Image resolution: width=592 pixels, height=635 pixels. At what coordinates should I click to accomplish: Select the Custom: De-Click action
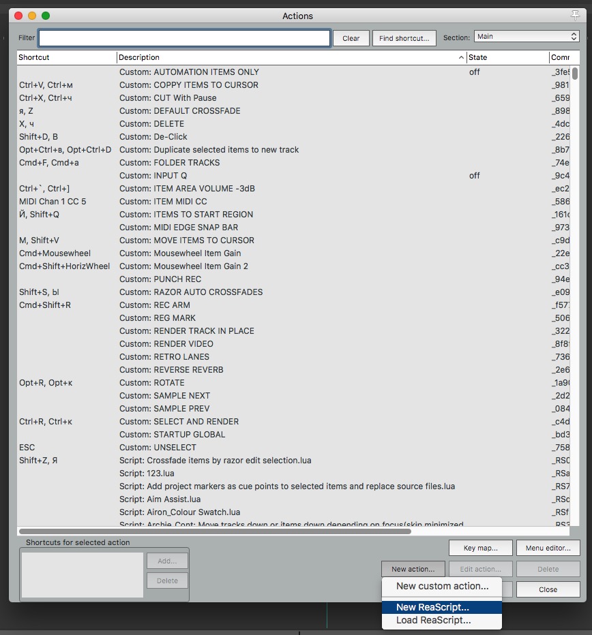293,137
